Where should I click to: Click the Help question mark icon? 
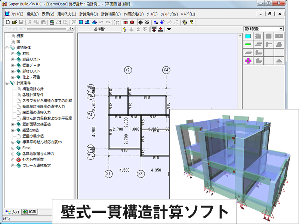click(x=191, y=22)
